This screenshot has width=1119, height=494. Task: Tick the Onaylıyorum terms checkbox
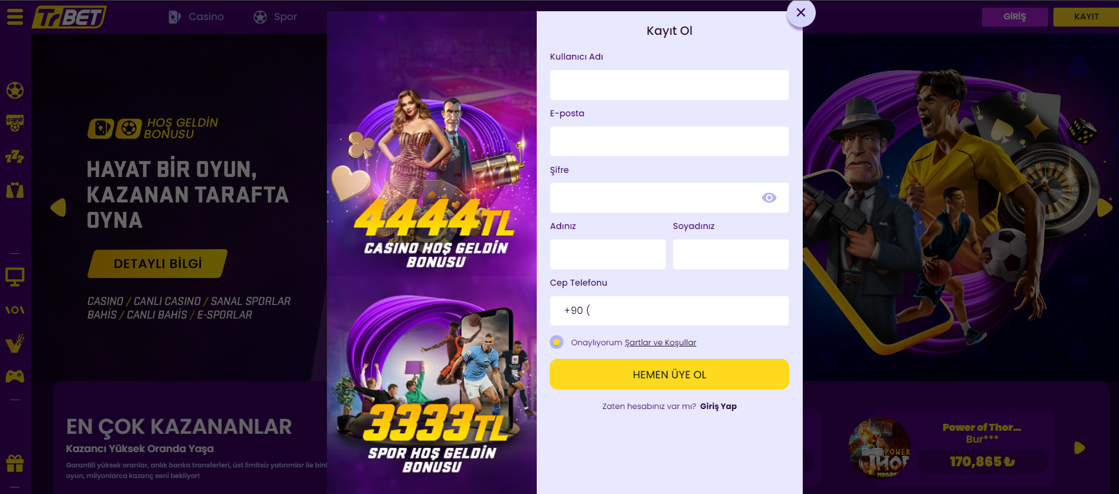click(x=556, y=342)
